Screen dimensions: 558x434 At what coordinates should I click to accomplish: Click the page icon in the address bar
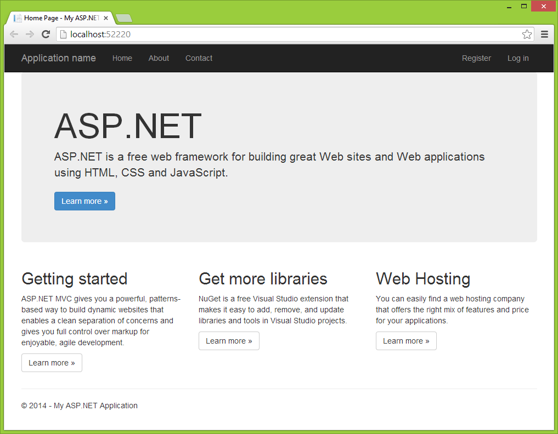(63, 33)
